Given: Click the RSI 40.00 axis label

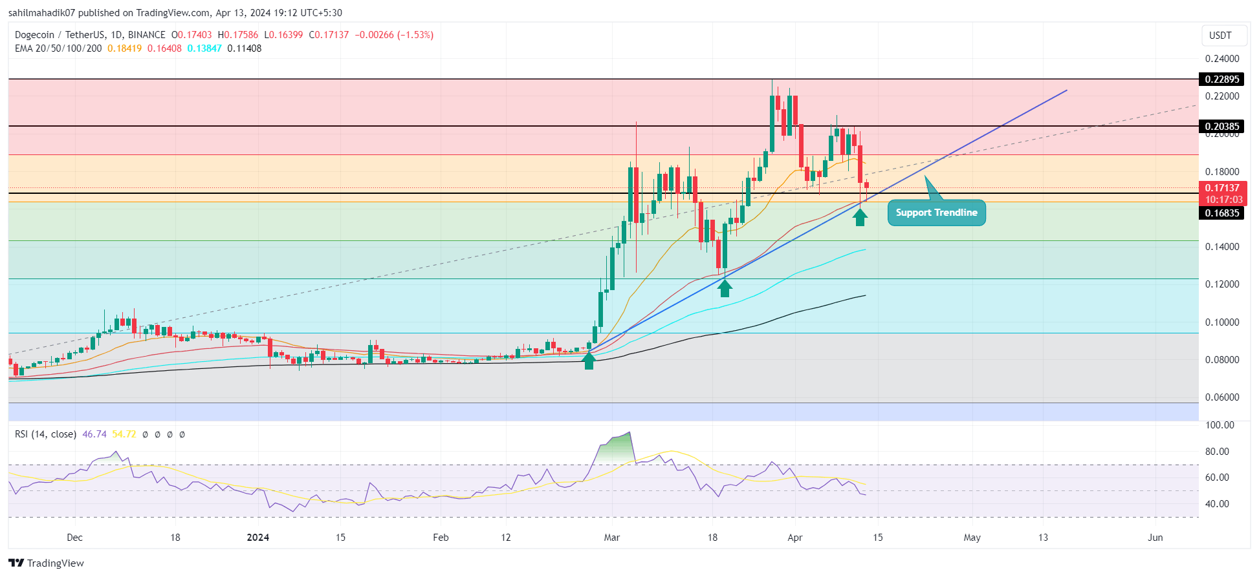Looking at the screenshot, I should pos(1217,504).
